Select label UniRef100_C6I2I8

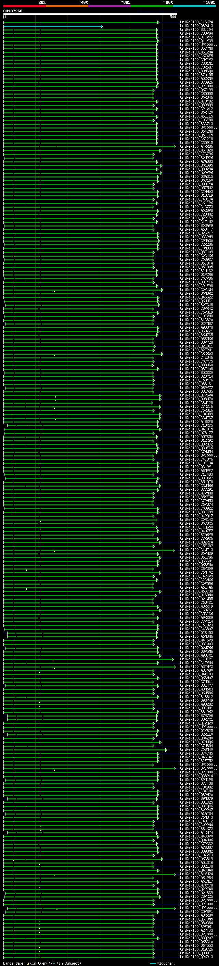pos(196,139)
